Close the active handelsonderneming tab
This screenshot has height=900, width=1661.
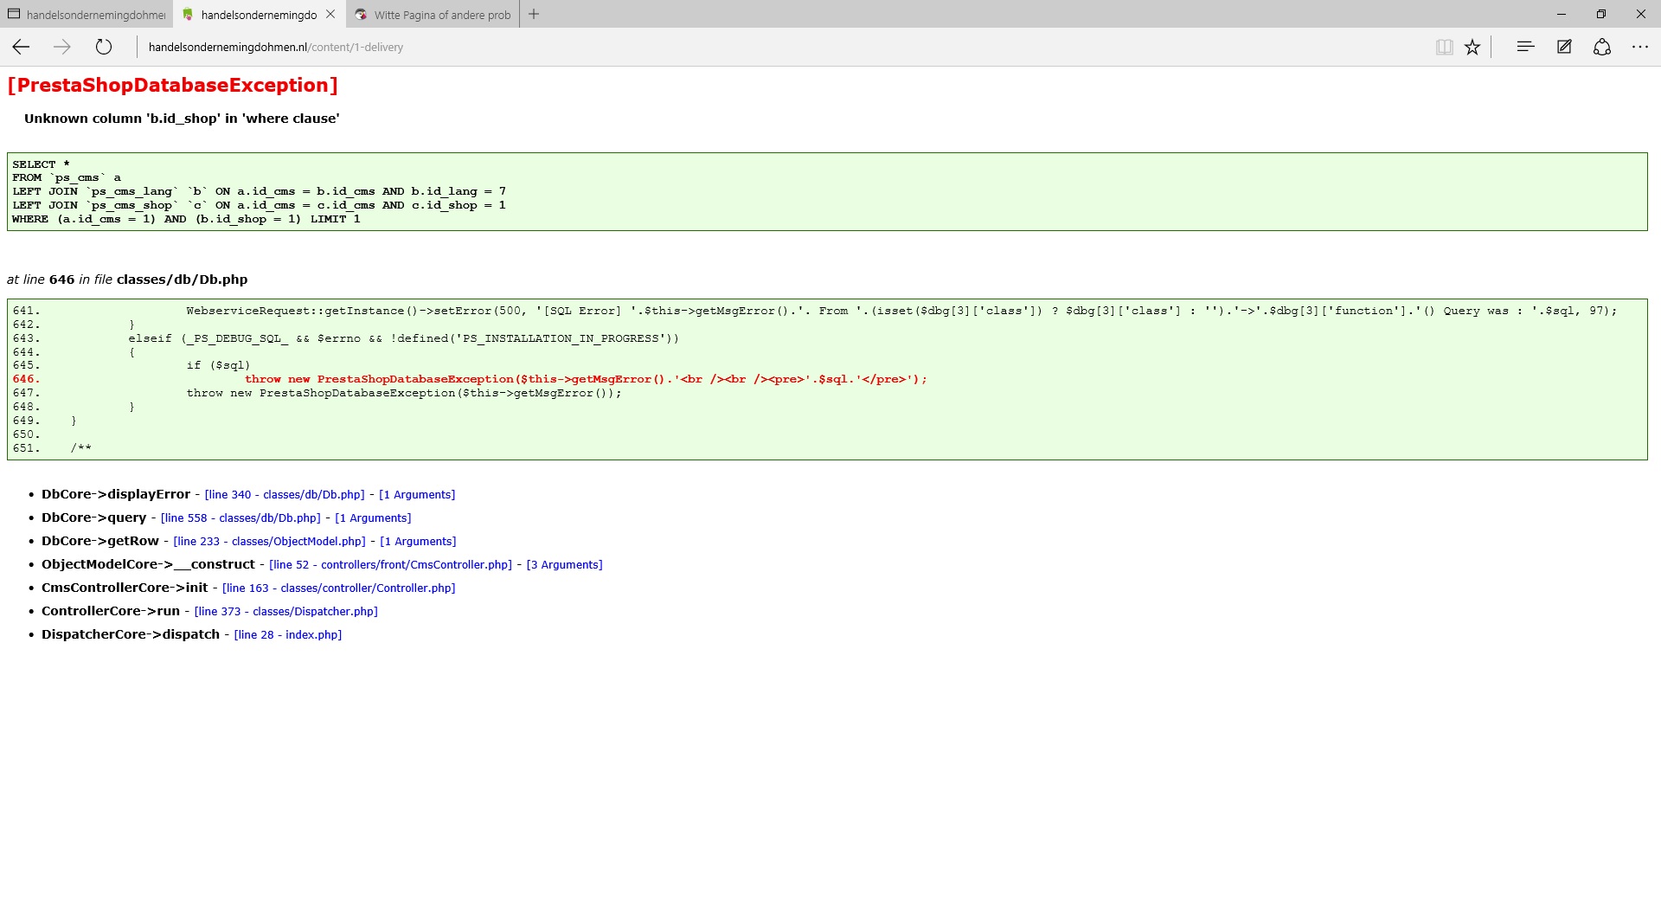(x=330, y=14)
